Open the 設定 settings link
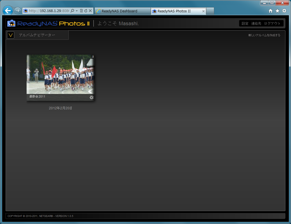This screenshot has height=224, width=291. point(245,24)
